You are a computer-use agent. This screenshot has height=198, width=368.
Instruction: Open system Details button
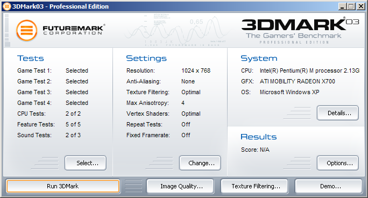click(338, 113)
